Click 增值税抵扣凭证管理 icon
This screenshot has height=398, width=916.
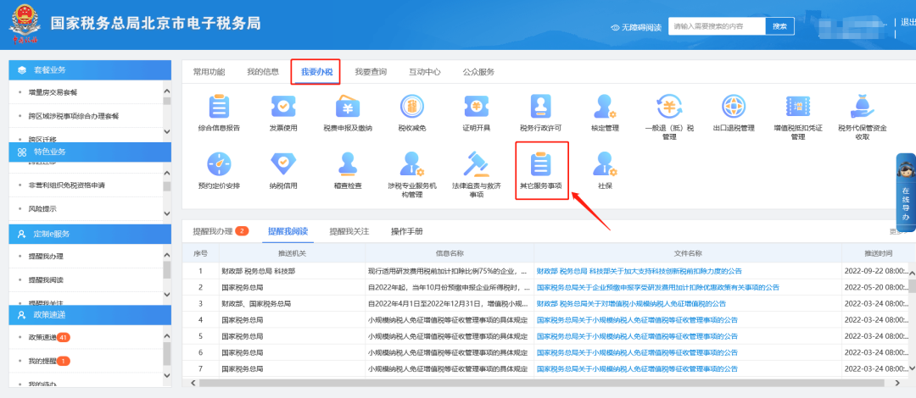pos(798,107)
